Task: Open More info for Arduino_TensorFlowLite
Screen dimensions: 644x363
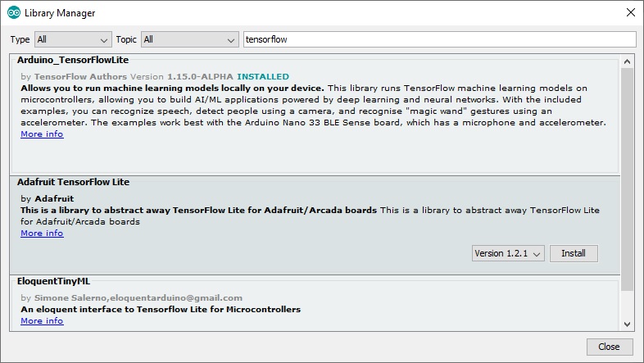Action: click(x=42, y=134)
